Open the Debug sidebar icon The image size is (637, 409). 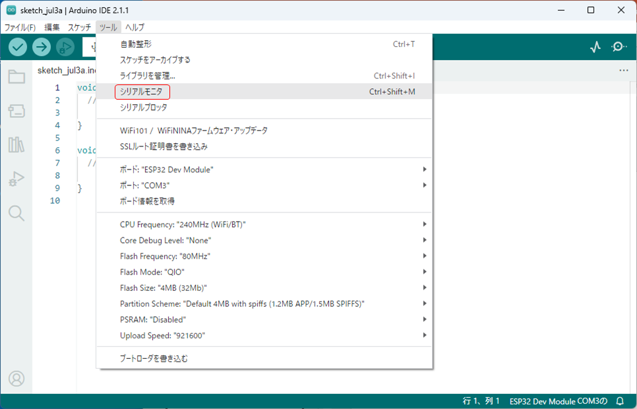click(16, 179)
